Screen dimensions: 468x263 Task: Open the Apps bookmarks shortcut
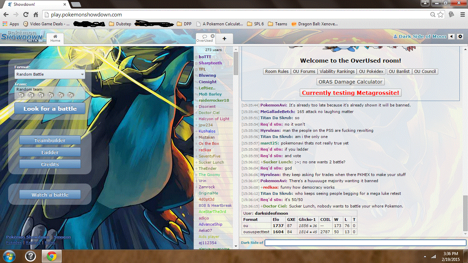click(x=11, y=24)
